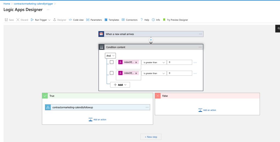Viewport: 280px width, 142px height.
Task: Open second row 'is greater than' dropdown
Action: pos(154,73)
